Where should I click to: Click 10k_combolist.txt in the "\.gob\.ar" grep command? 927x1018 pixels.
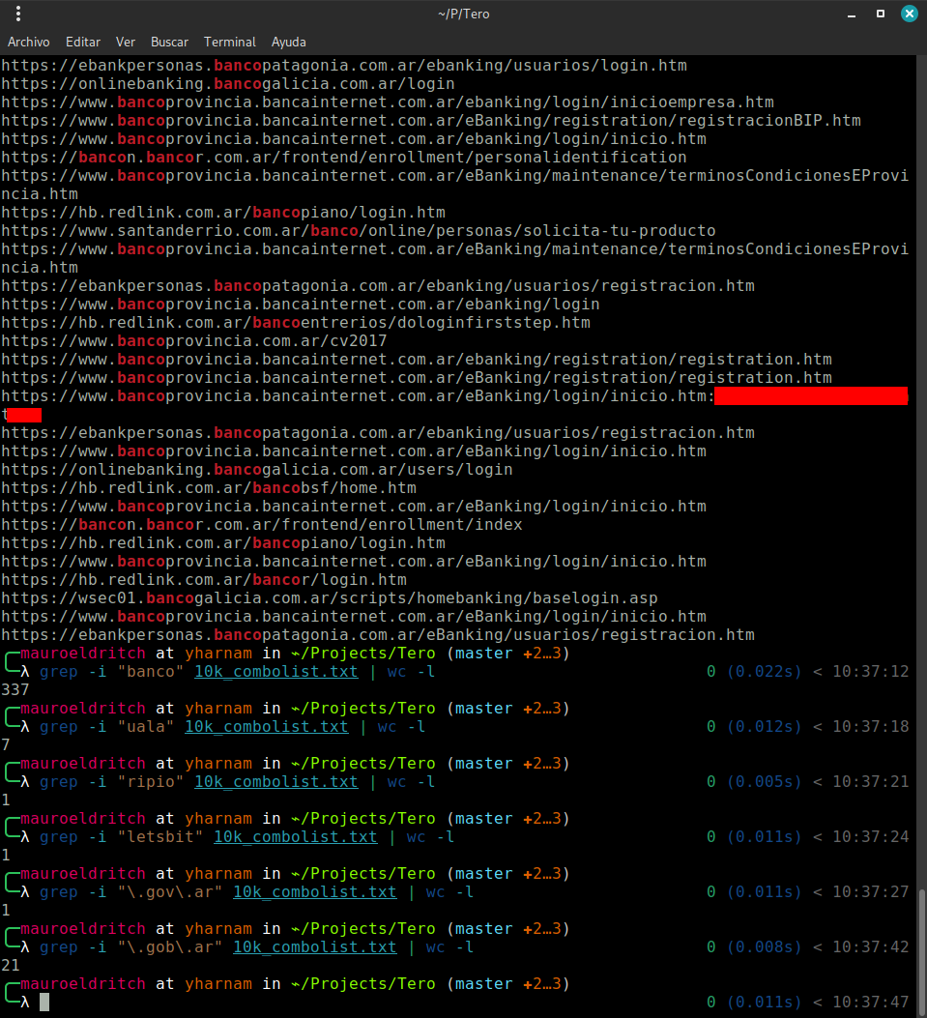pos(315,947)
